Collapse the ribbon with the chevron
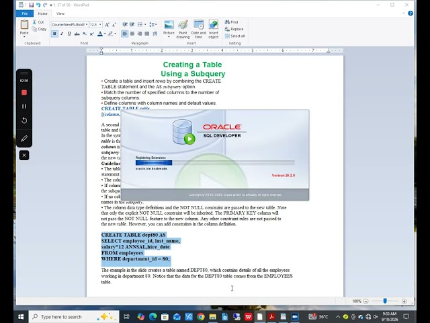Screen dimensions: 430x323 click(x=404, y=13)
